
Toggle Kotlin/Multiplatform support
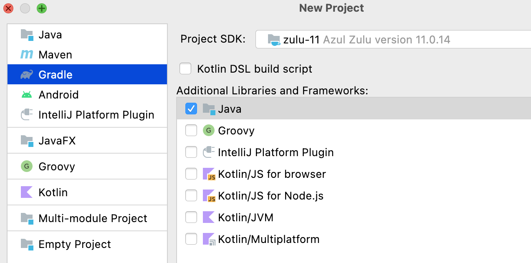pyautogui.click(x=191, y=239)
